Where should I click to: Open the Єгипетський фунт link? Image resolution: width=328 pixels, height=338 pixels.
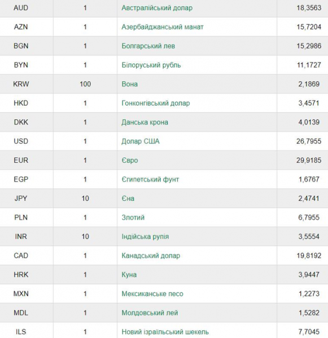tap(150, 179)
